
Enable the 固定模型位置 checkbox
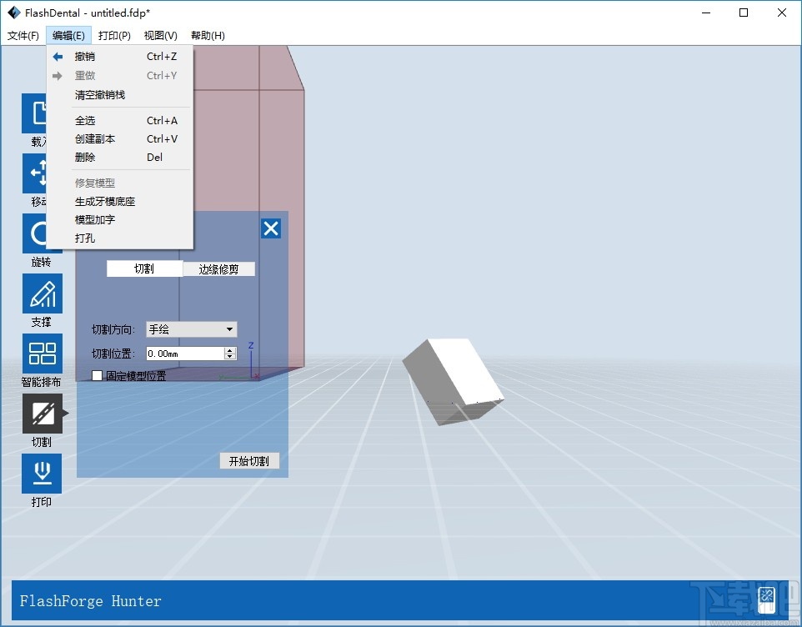97,376
